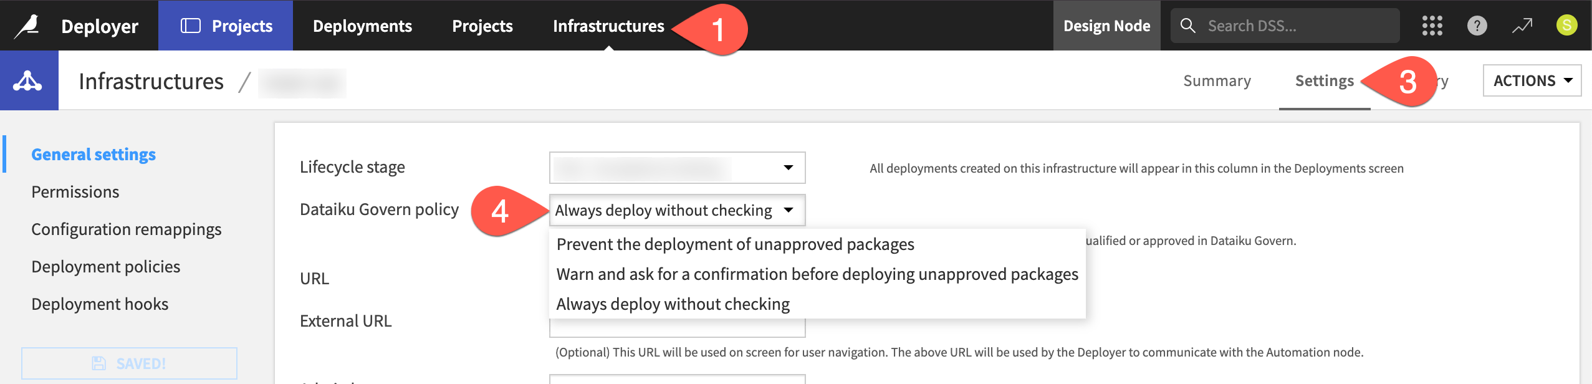1592x384 pixels.
Task: Click the infrastructure nodes icon
Action: tap(29, 80)
